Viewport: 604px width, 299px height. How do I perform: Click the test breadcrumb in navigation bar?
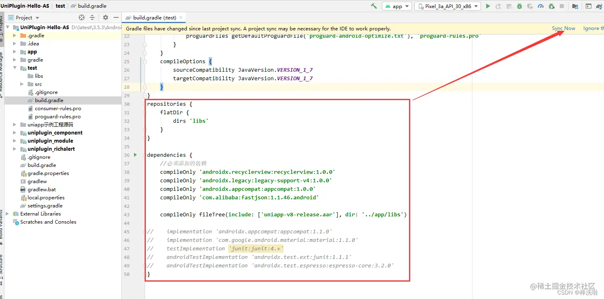[x=60, y=6]
